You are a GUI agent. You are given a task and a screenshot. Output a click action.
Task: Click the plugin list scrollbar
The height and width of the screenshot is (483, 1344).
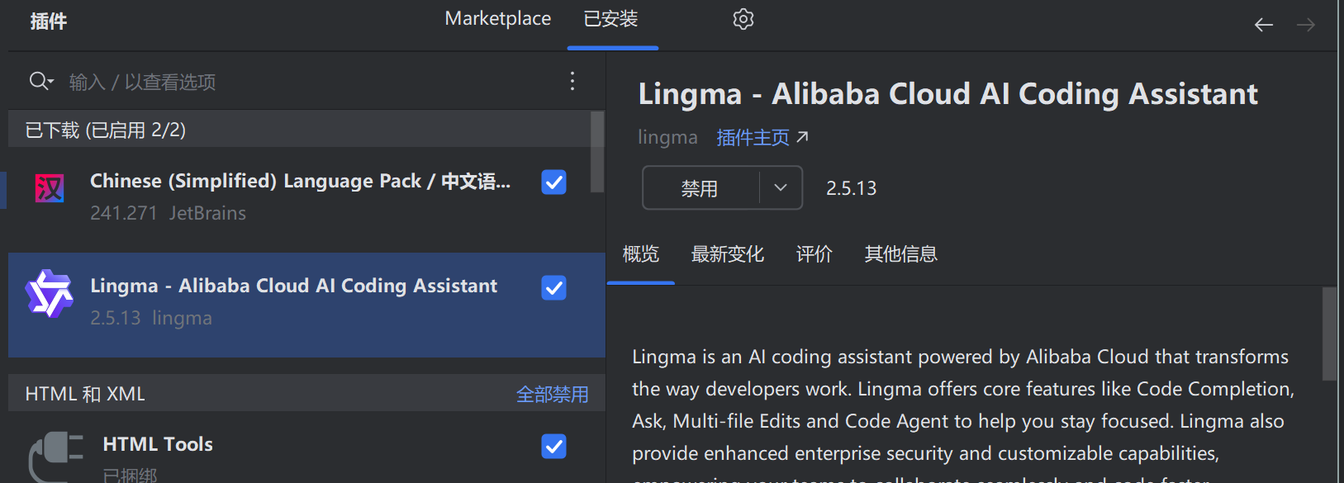pos(597,152)
